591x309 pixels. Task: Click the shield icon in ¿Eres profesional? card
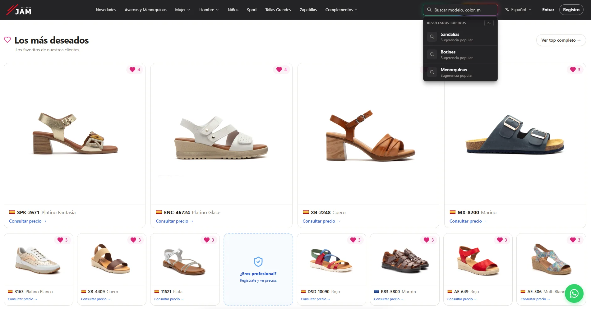[x=258, y=262]
